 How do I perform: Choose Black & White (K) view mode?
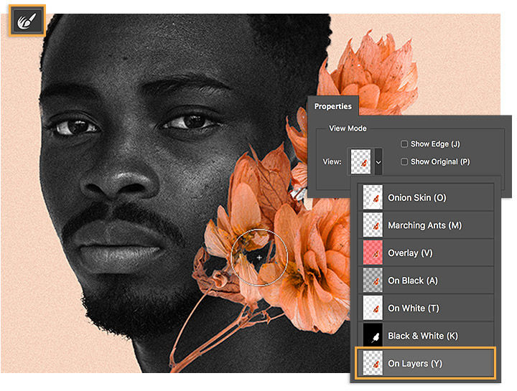point(426,336)
